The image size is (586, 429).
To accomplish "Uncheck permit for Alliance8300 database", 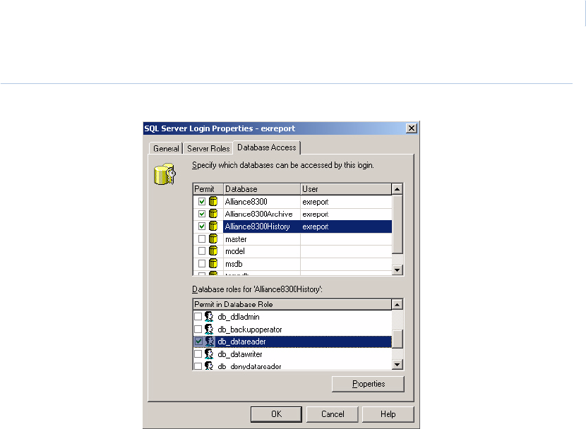I will click(x=202, y=202).
